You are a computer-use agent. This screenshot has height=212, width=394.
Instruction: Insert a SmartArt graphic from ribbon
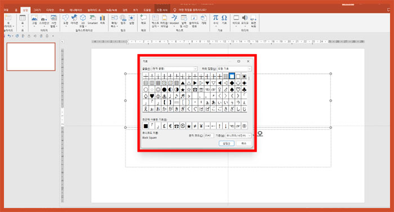tap(92, 17)
